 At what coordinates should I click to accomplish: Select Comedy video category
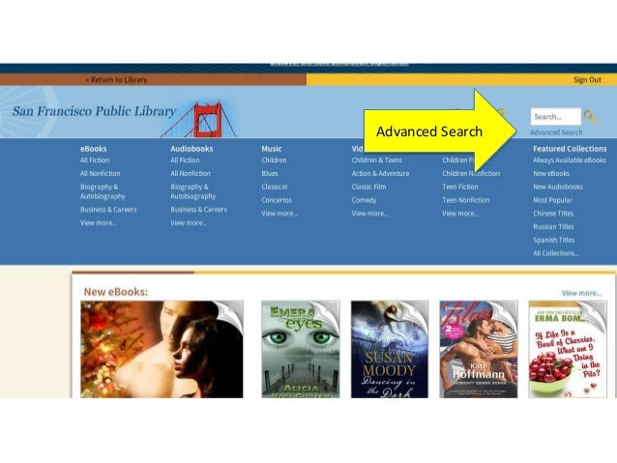(364, 200)
